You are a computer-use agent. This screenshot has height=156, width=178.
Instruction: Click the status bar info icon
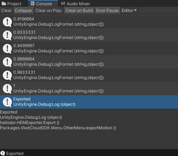(x=2, y=153)
